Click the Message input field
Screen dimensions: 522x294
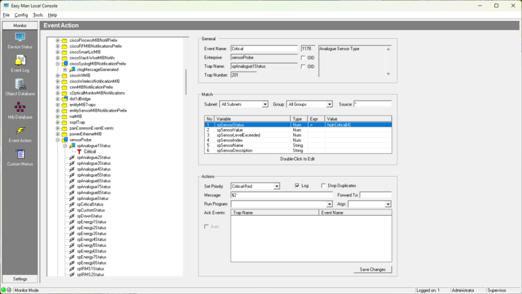coord(281,195)
